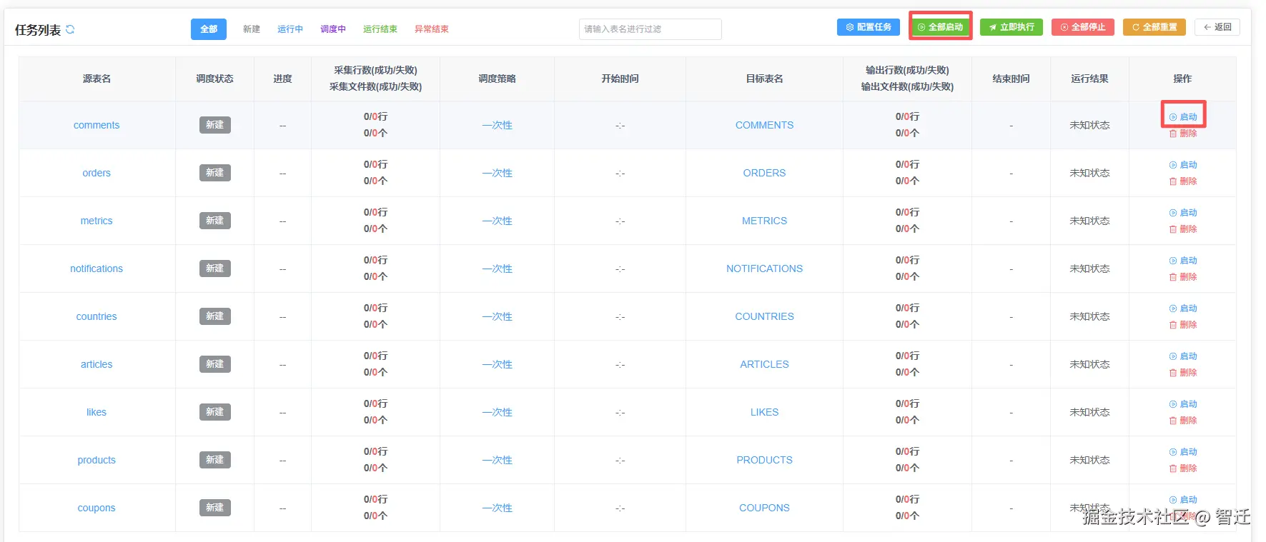The width and height of the screenshot is (1266, 542).
Task: Open target table METRICS
Action: [764, 221]
